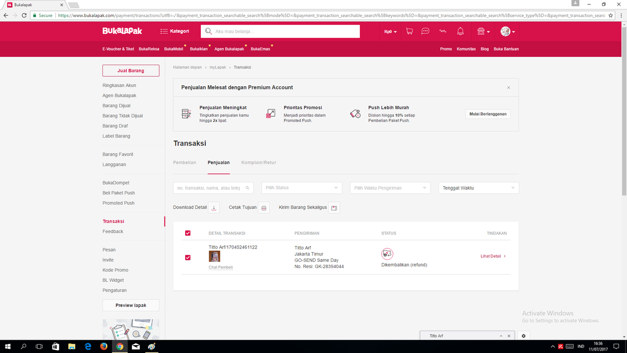
Task: Open Feedback in sidebar
Action: tap(113, 231)
